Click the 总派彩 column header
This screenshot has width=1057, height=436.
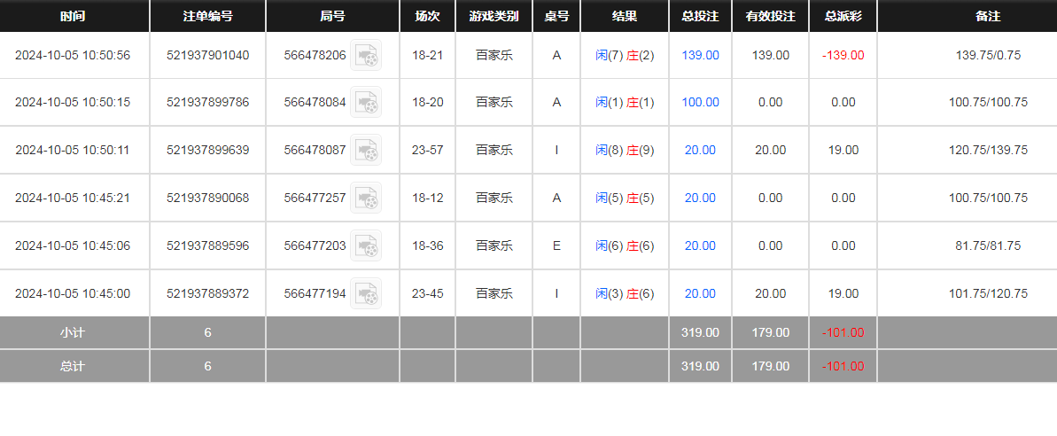pos(843,16)
